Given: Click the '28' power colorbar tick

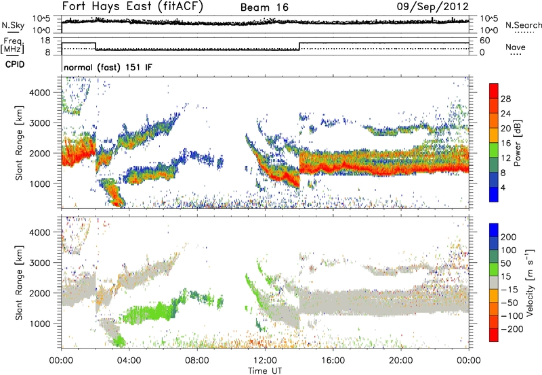Looking at the screenshot, I should pyautogui.click(x=505, y=99).
